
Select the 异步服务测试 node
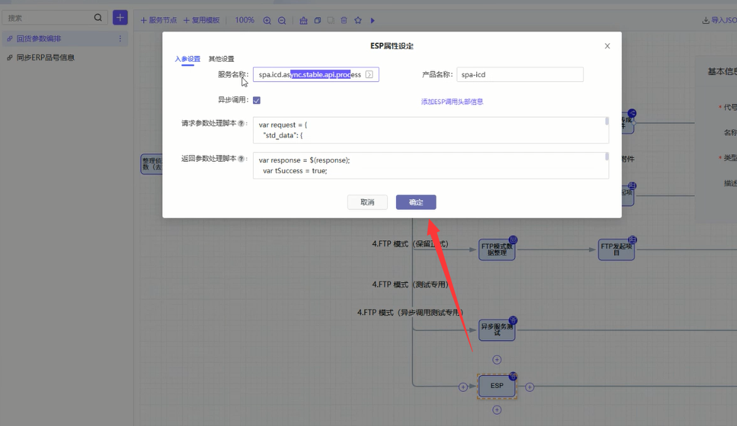tap(497, 330)
